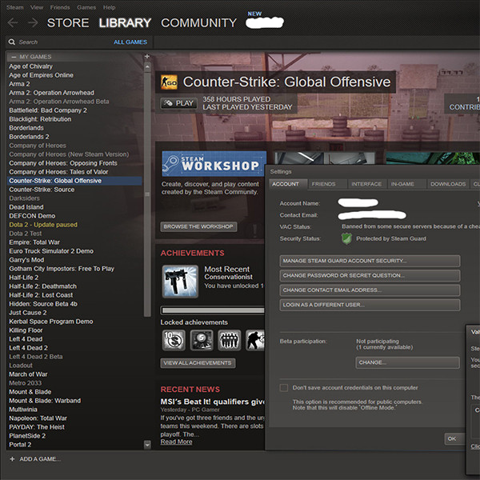Switch to the FRIENDS tab in Settings
Screen dimensions: 480x480
tap(327, 184)
